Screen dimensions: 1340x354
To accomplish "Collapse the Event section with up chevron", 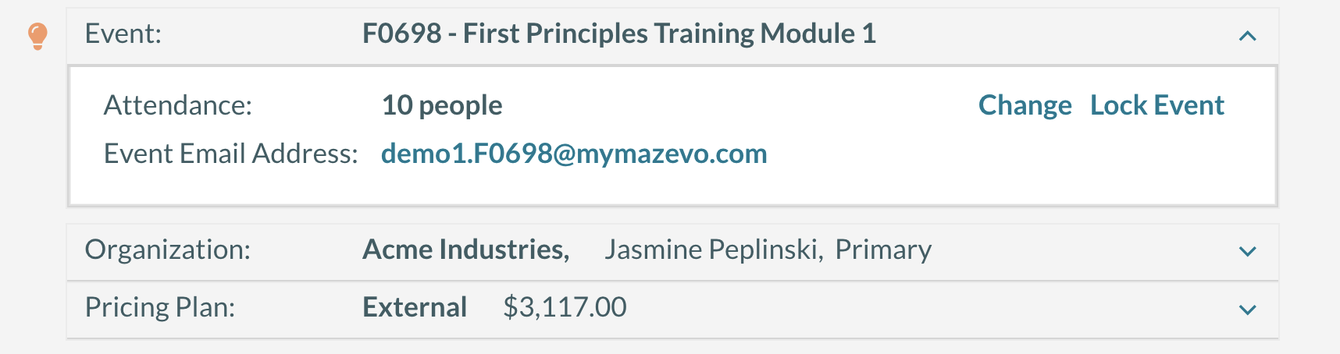I will 1247,36.
